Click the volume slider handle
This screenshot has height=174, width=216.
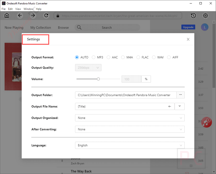(98, 79)
